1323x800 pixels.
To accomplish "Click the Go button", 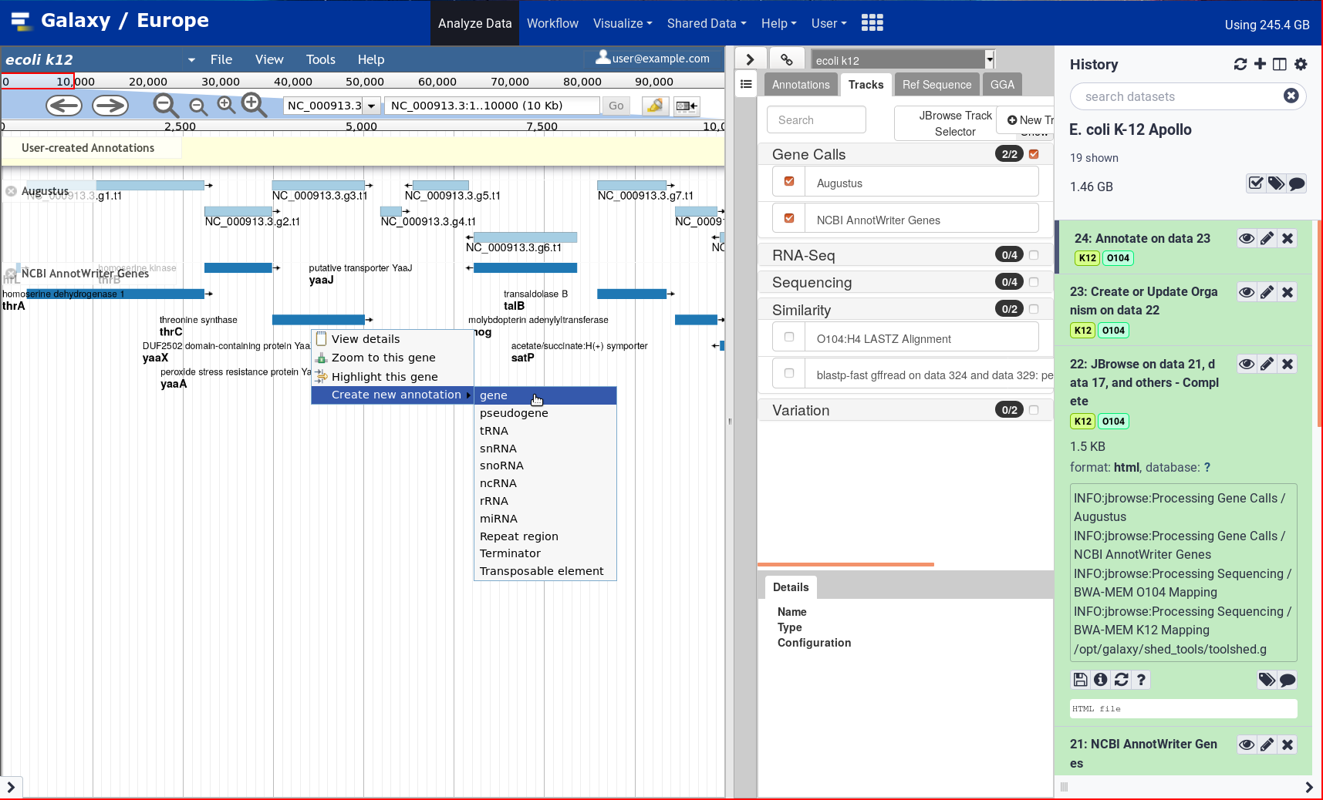I will [x=616, y=106].
